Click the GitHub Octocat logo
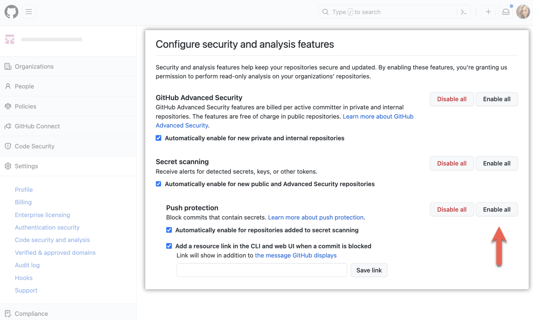 click(11, 12)
